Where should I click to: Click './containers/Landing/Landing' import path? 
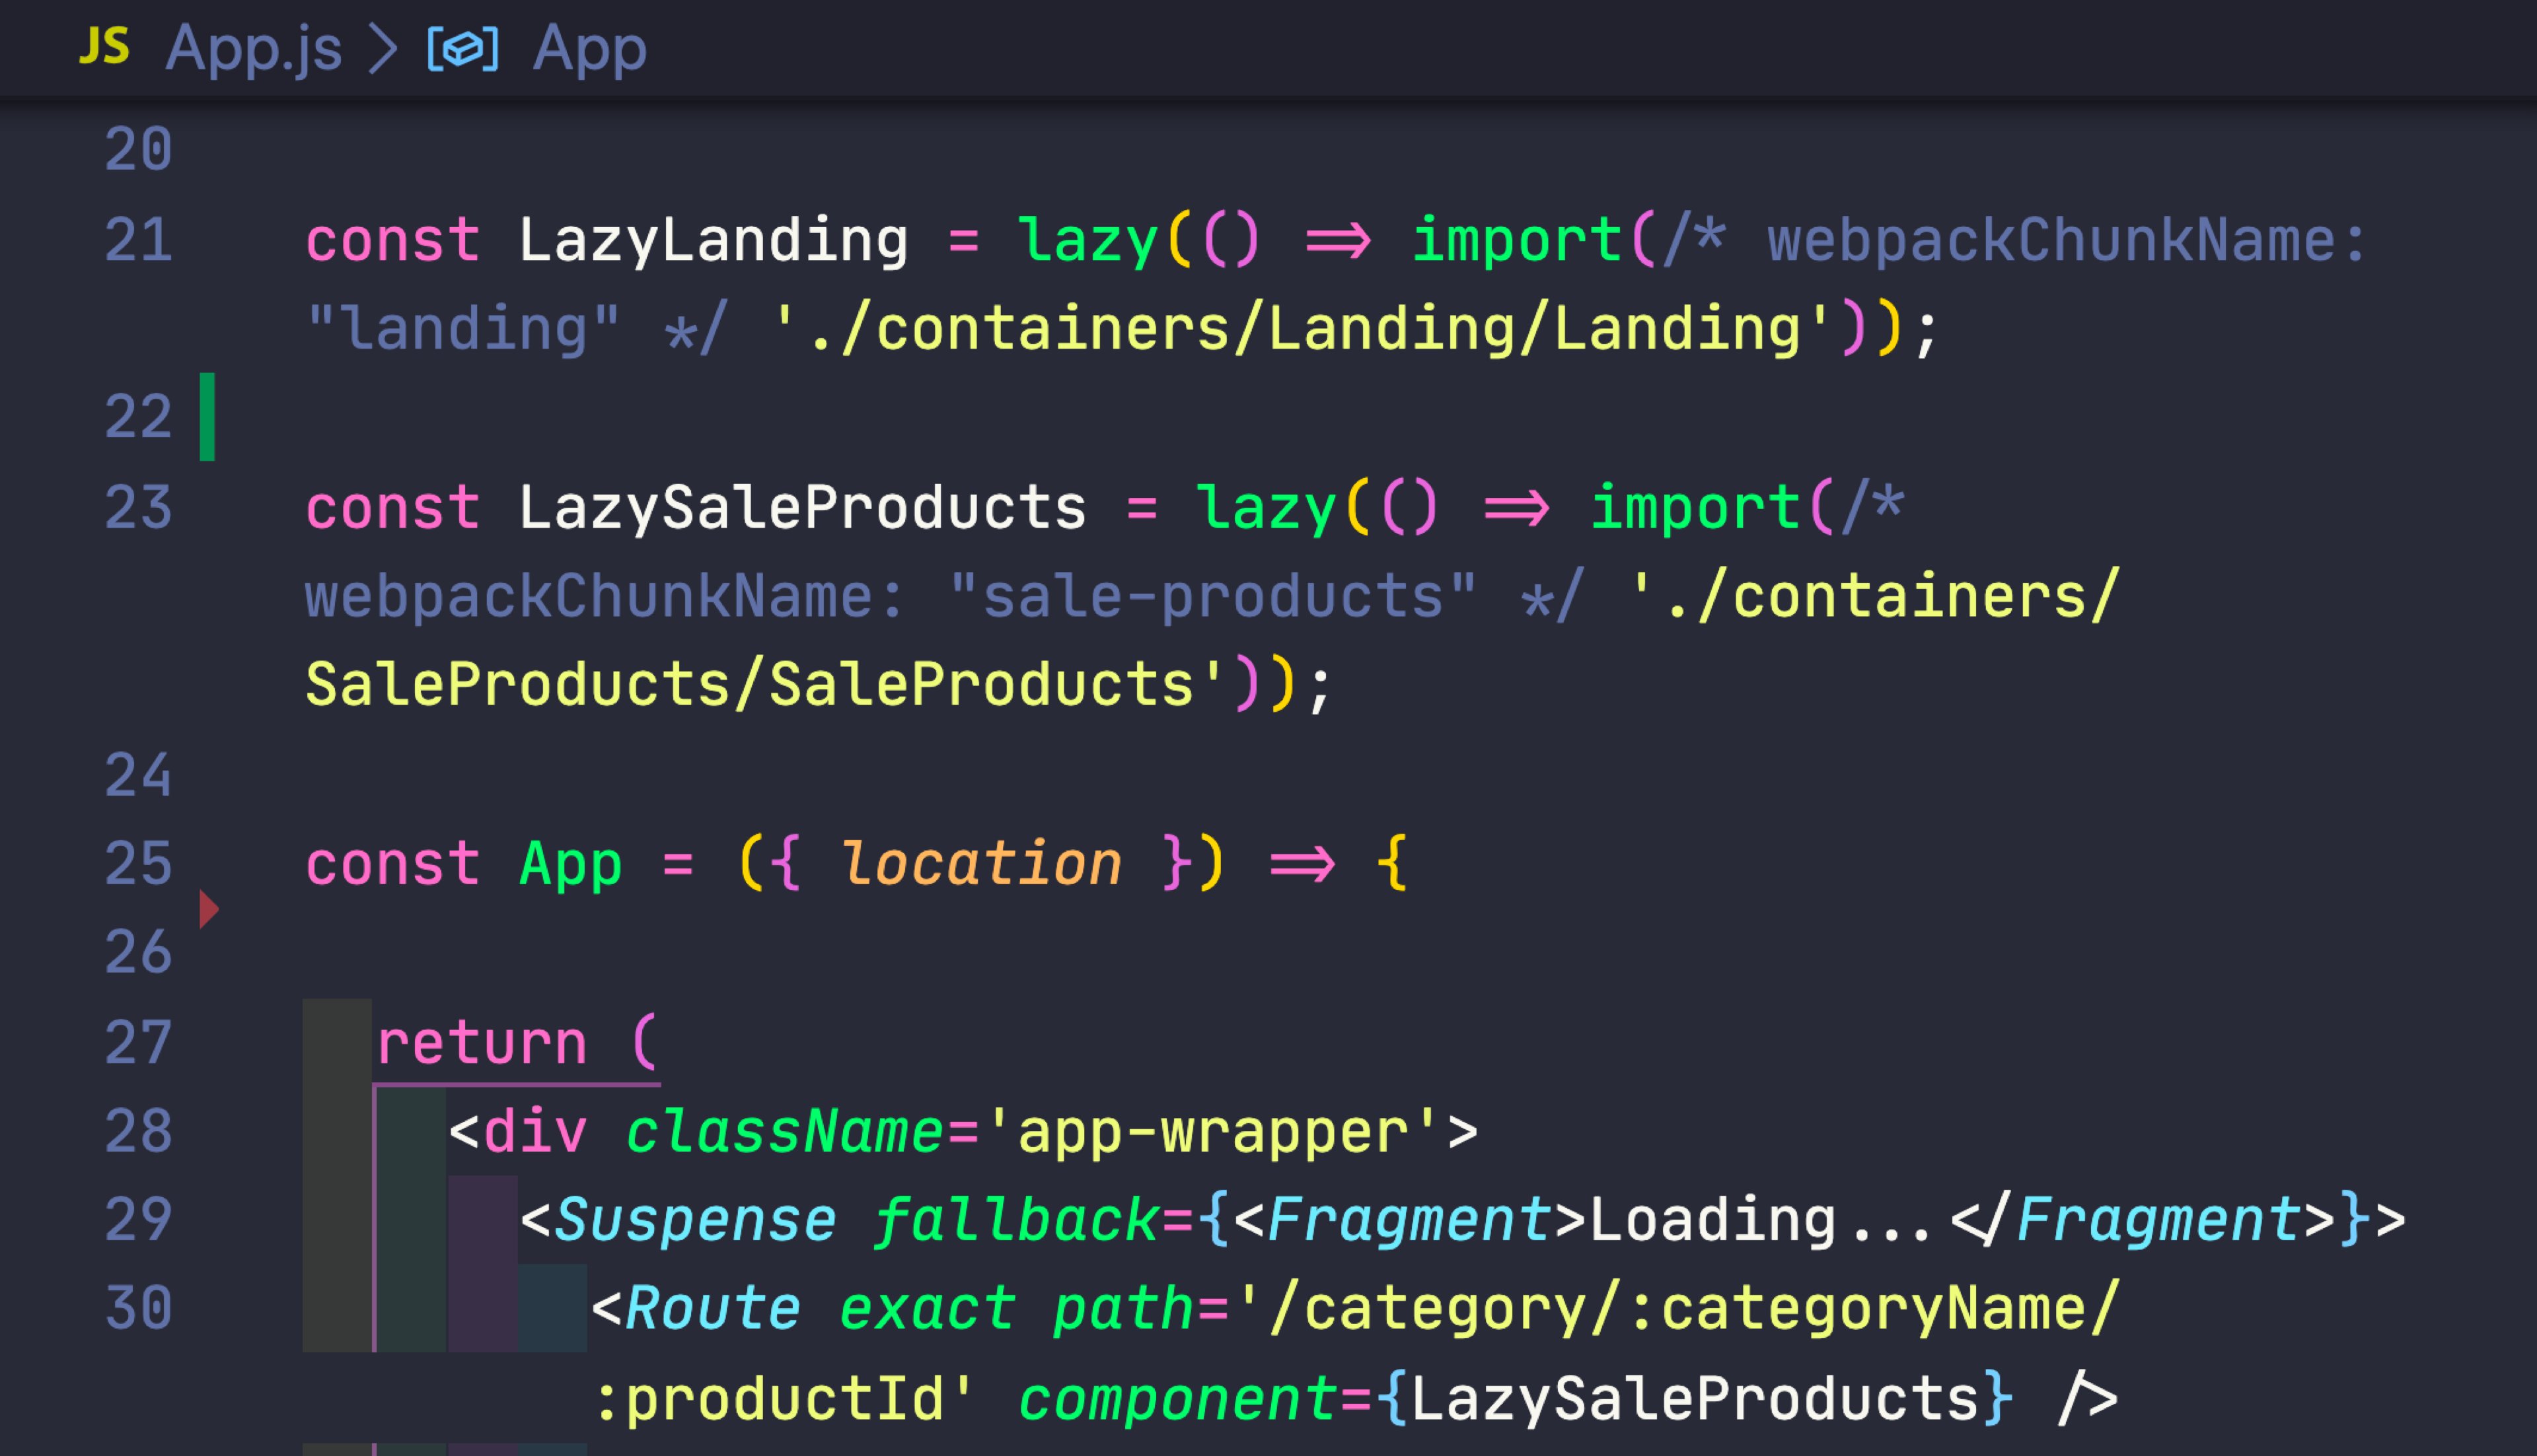1304,329
